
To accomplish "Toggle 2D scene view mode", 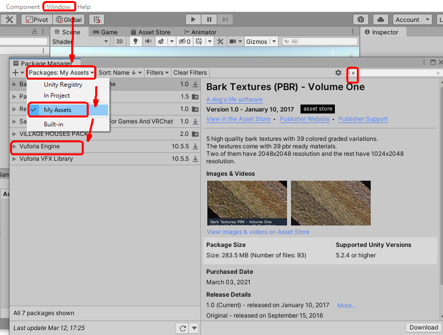I will (120, 41).
